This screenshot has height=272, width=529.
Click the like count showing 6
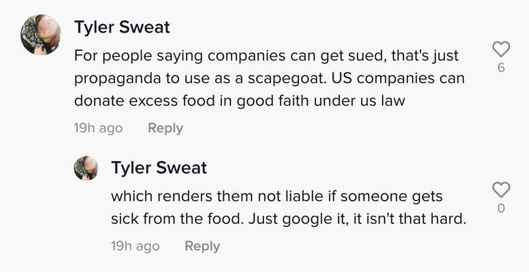(501, 68)
